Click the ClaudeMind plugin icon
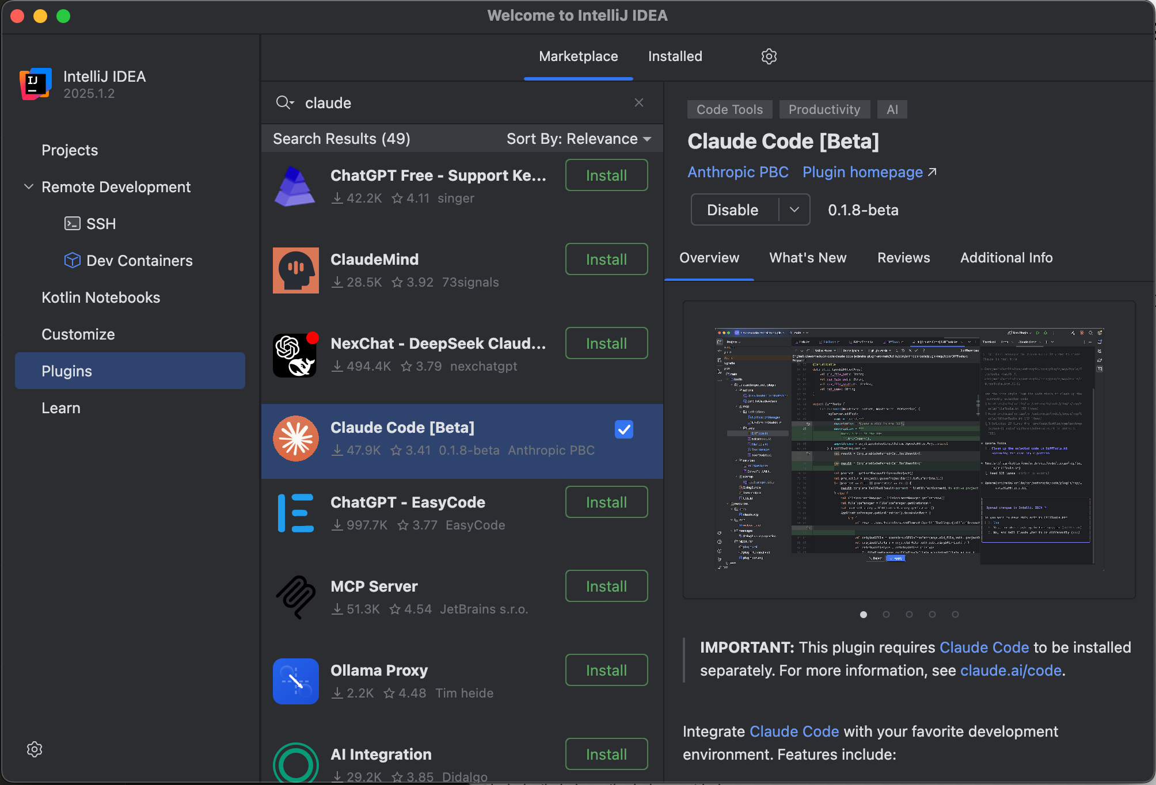 click(x=295, y=270)
